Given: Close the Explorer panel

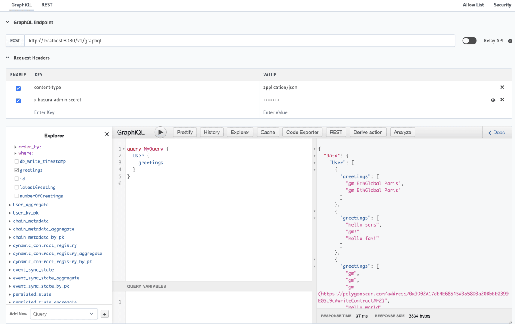Looking at the screenshot, I should point(106,134).
